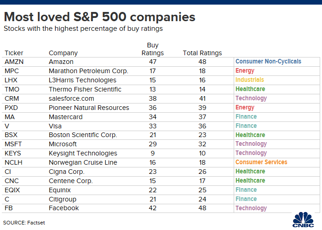Click the salesforce.com company name
Image resolution: width=322 pixels, height=230 pixels.
pyautogui.click(x=71, y=98)
